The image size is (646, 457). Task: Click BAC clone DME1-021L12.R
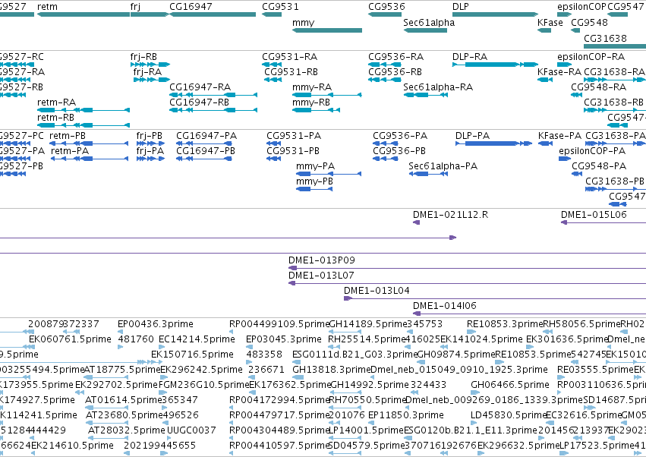click(417, 222)
